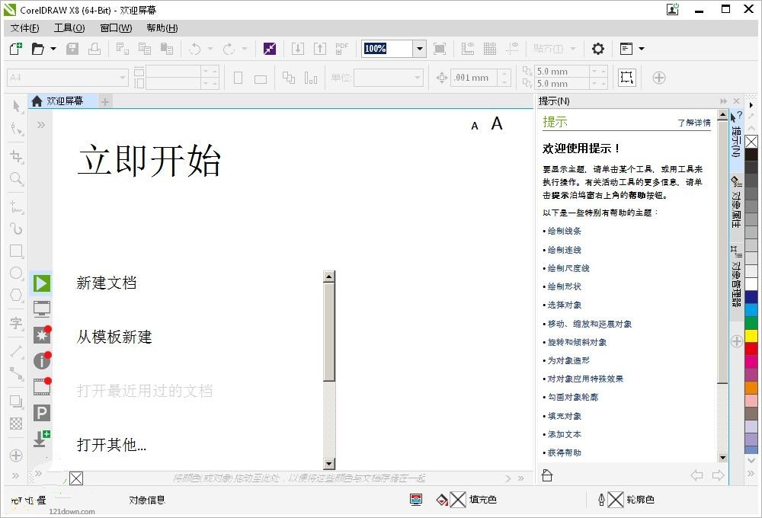Select the Polygon tool

(17, 295)
